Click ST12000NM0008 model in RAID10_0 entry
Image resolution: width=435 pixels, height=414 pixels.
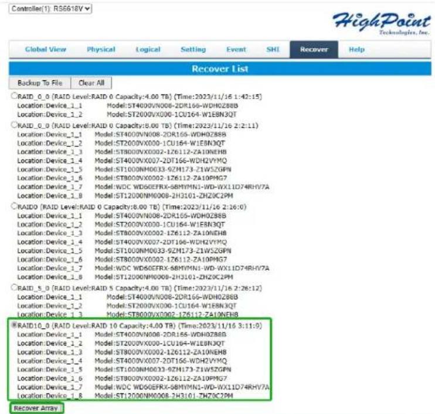point(164,396)
